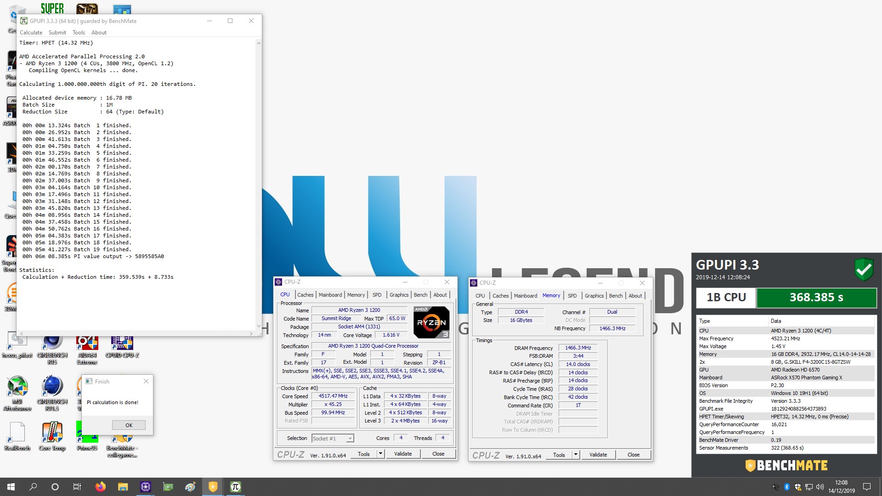Click DRAM Frequency value 1466.3 MHz
The image size is (882, 496).
[578, 348]
